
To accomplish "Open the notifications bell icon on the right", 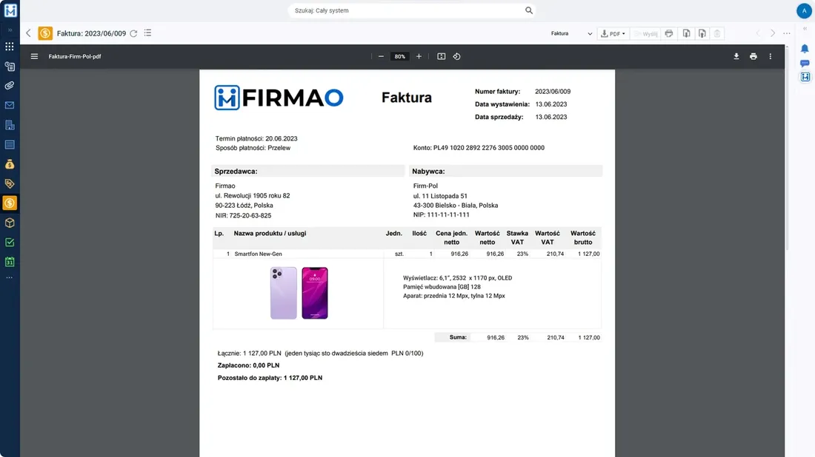I will [805, 47].
